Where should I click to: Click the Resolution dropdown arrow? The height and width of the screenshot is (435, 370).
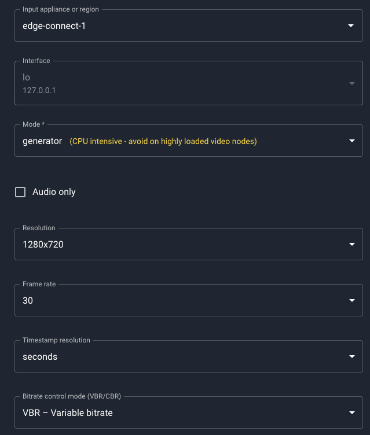tap(351, 245)
